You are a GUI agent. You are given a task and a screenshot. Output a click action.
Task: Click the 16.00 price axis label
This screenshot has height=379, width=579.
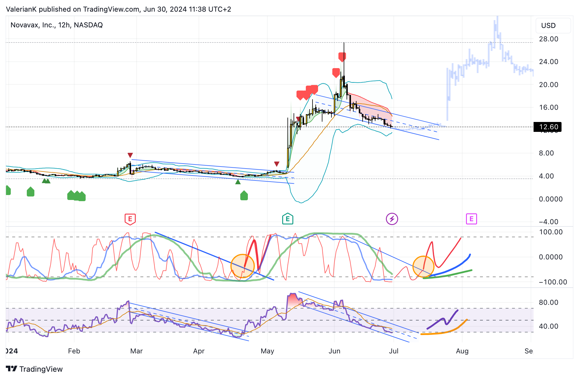pyautogui.click(x=548, y=107)
